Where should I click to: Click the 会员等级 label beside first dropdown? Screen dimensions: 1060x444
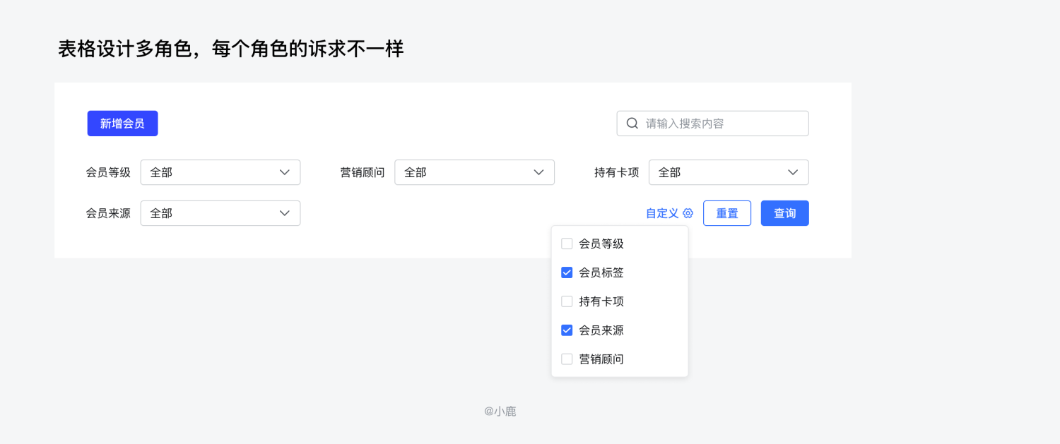[x=108, y=172]
